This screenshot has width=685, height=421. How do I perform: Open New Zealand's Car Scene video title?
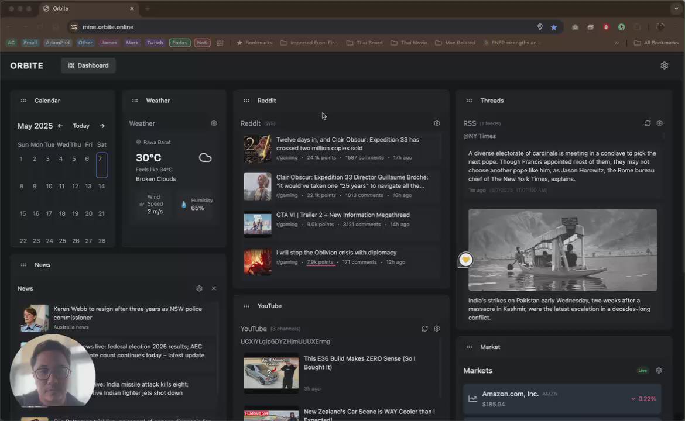click(x=369, y=415)
